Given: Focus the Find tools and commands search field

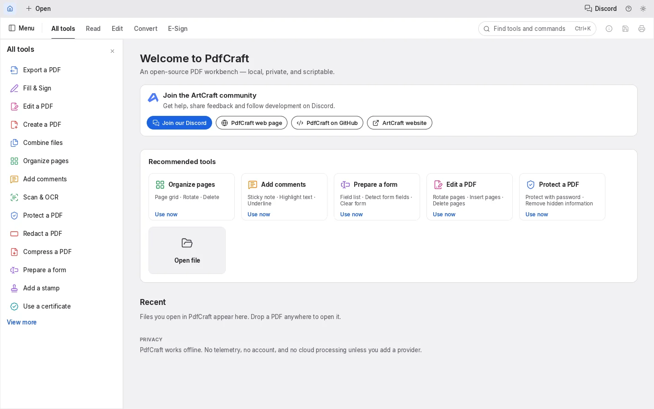Looking at the screenshot, I should coord(537,29).
